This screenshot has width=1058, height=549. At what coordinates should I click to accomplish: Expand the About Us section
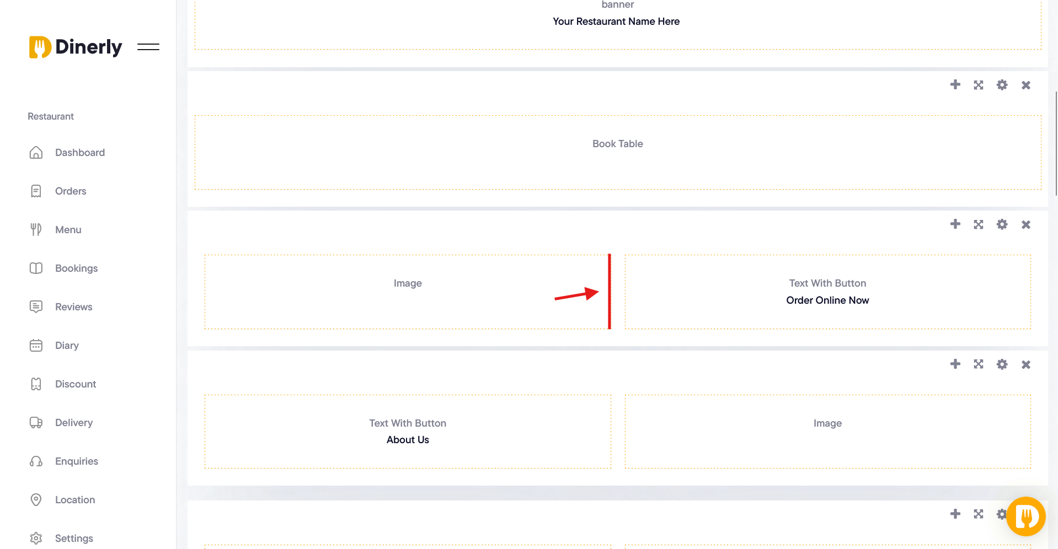pyautogui.click(x=979, y=364)
